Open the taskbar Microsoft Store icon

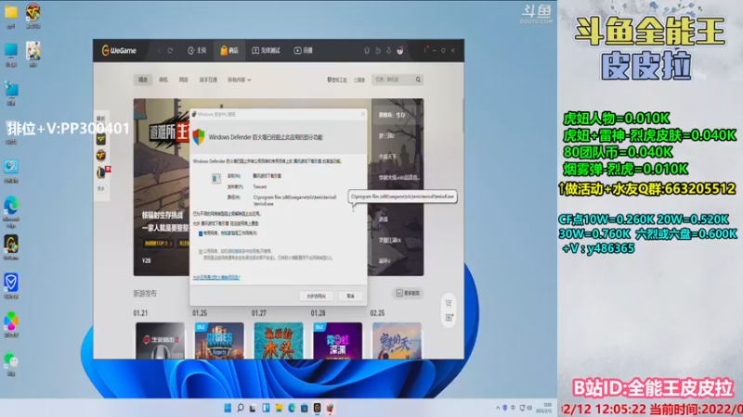(305, 408)
